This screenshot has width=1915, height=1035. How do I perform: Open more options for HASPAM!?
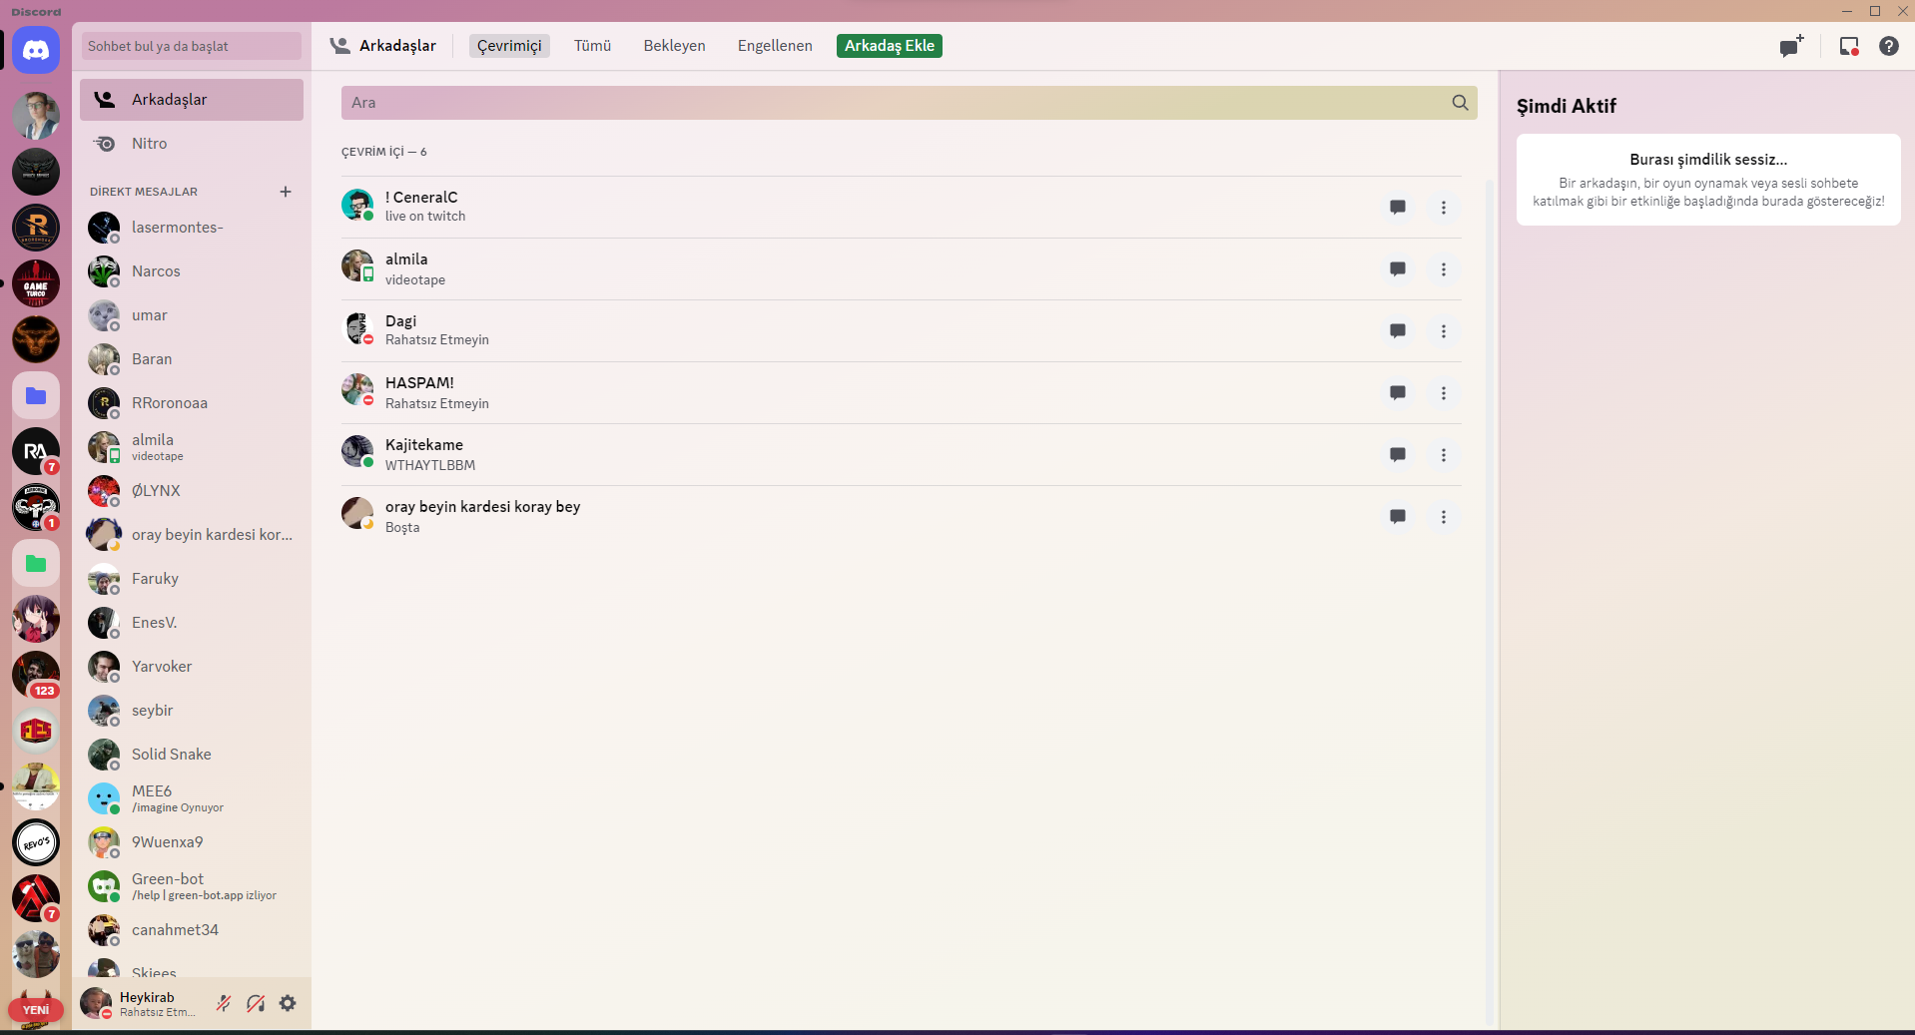(1444, 393)
